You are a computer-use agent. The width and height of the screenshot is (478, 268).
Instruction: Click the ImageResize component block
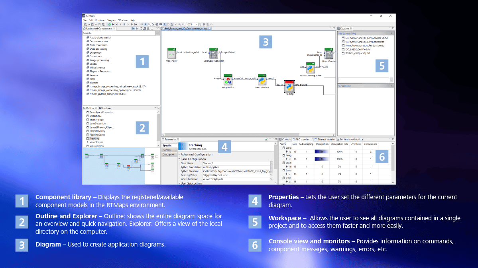[x=228, y=80]
